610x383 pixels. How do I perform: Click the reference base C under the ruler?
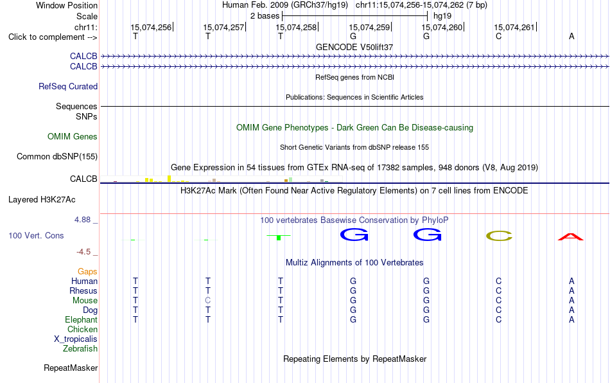tap(499, 36)
